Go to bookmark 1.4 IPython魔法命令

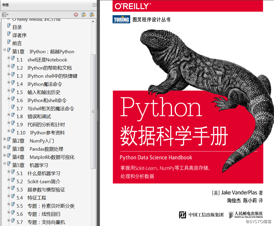39,84
